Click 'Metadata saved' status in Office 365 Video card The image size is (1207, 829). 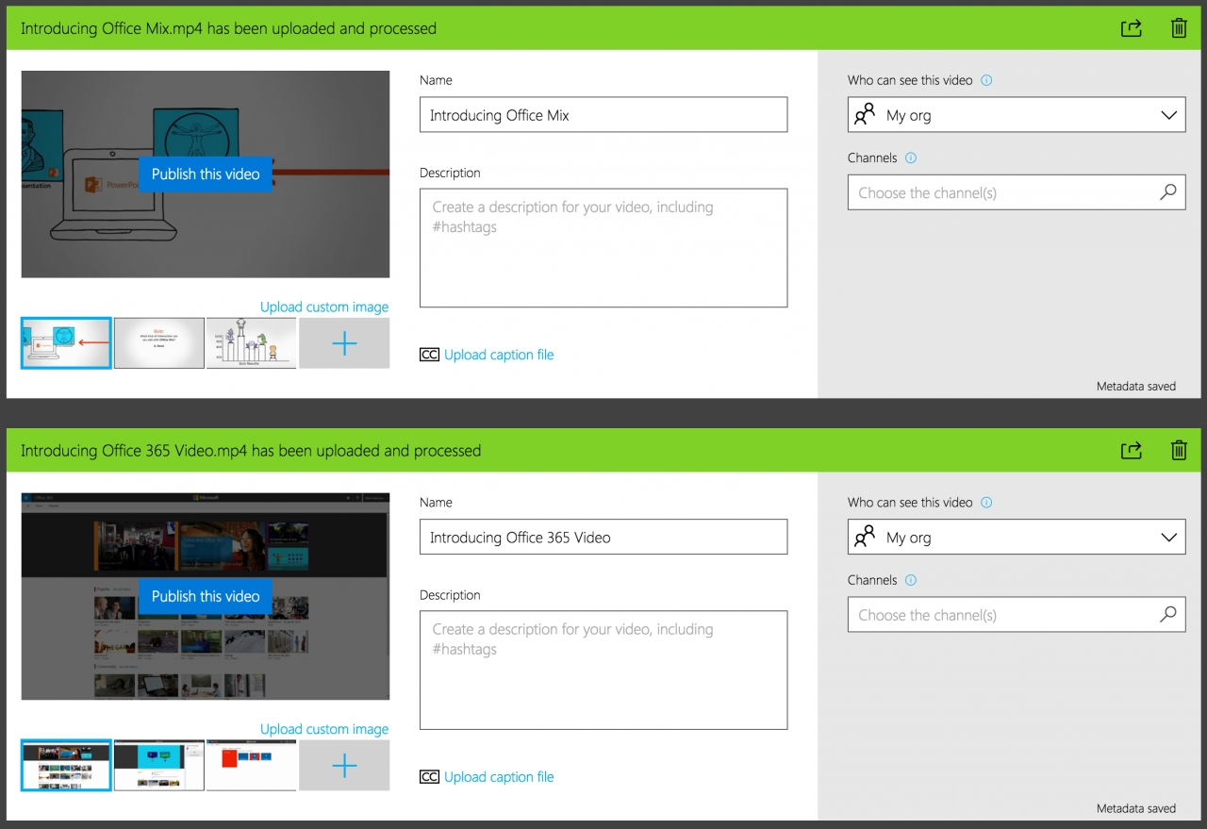pyautogui.click(x=1136, y=808)
